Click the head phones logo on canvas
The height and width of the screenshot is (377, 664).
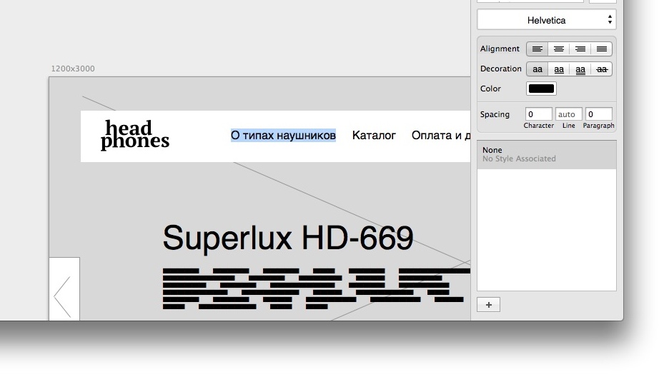coord(134,134)
